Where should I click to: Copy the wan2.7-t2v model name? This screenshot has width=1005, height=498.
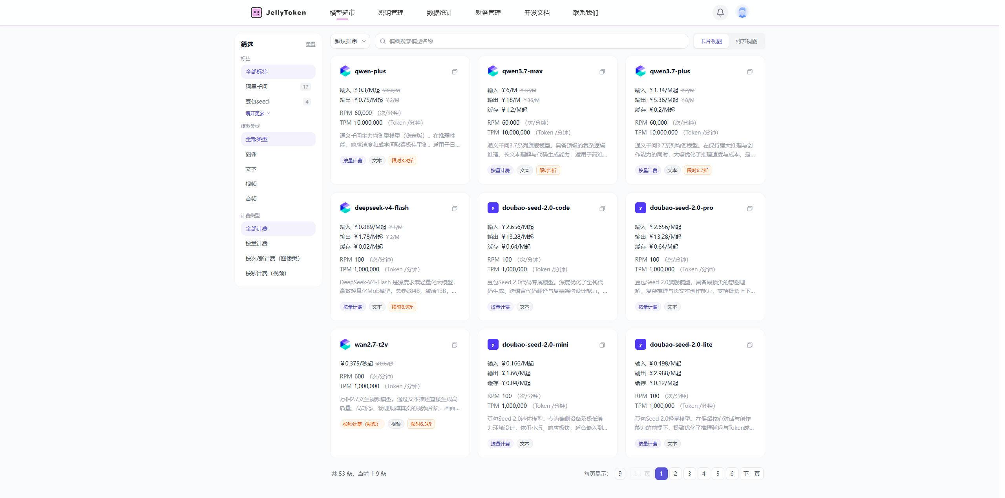tap(454, 345)
